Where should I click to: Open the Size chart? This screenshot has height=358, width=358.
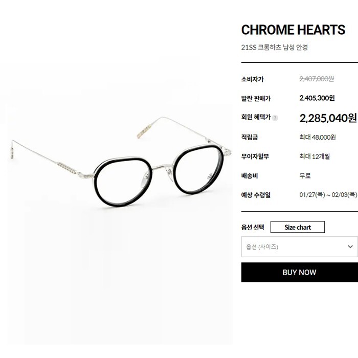click(297, 227)
